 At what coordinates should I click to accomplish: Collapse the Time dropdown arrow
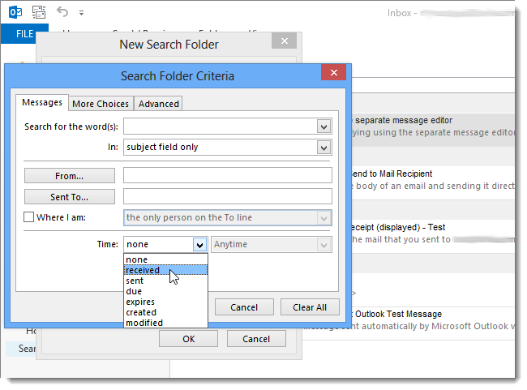[199, 245]
